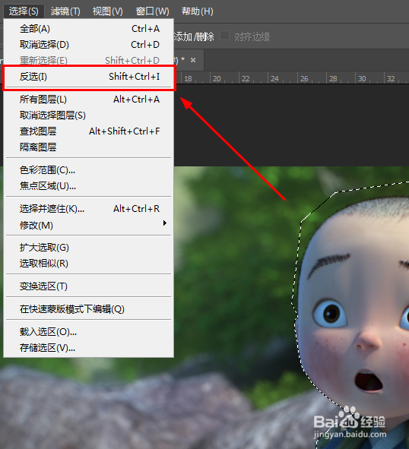Click ruler mark labeled 24

274,78
